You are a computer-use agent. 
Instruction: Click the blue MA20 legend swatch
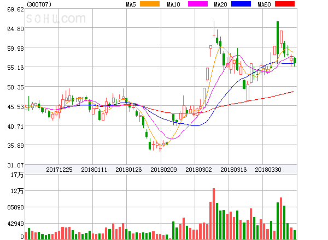[x=241, y=4]
